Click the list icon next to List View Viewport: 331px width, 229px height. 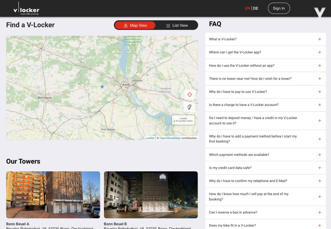tap(168, 25)
